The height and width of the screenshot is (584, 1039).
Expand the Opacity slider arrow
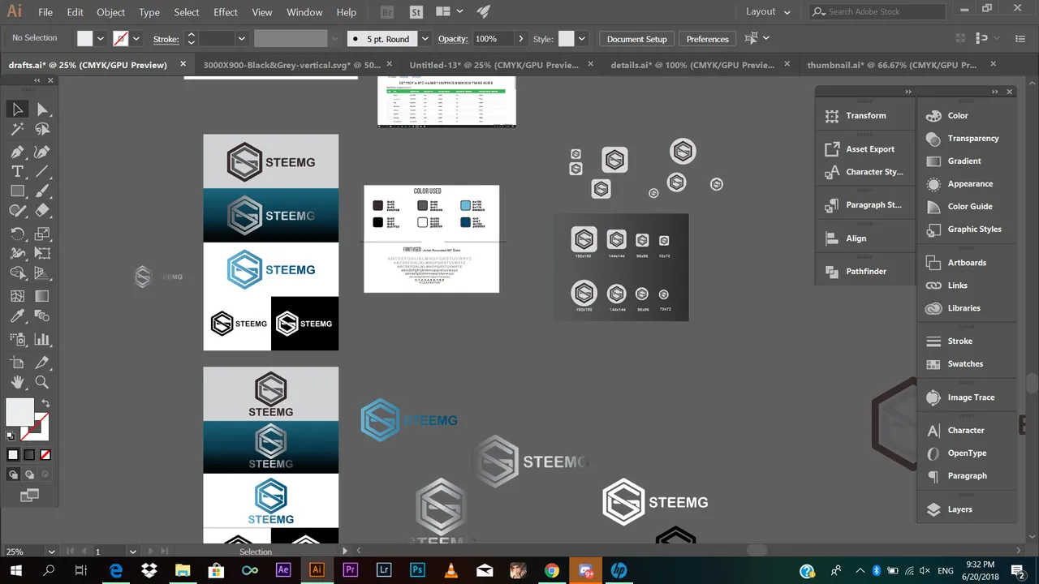click(521, 39)
